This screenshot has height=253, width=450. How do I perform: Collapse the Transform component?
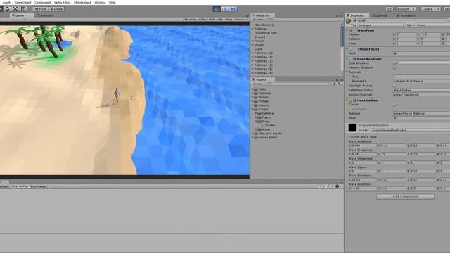(347, 30)
